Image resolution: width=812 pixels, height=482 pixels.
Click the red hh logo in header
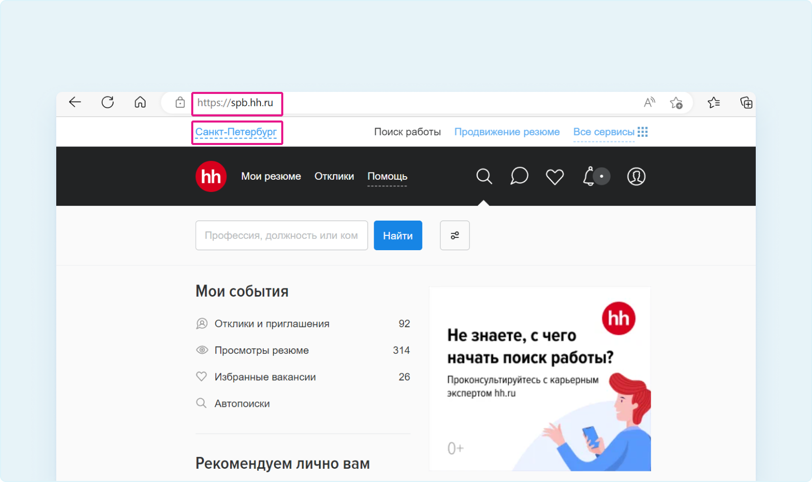211,177
